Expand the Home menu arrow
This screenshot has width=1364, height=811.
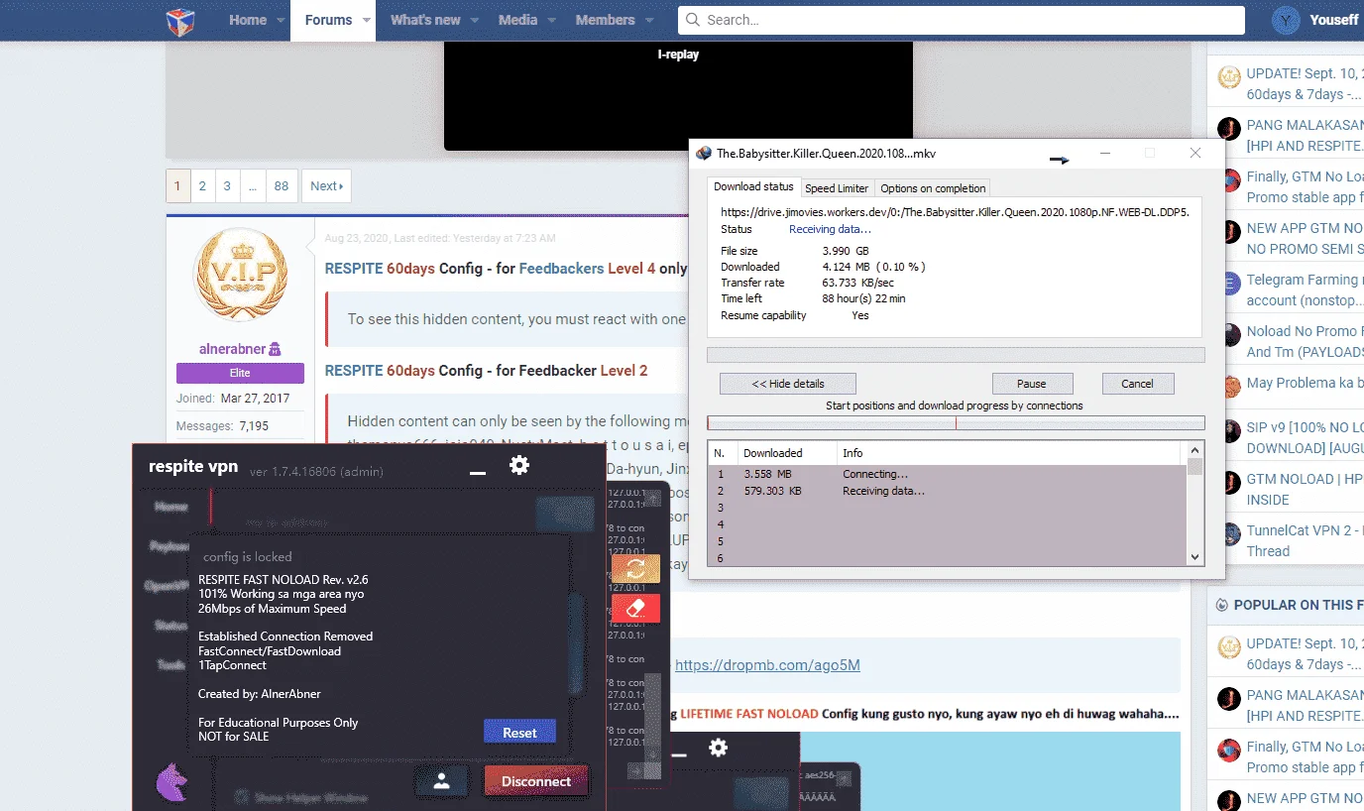[x=282, y=20]
